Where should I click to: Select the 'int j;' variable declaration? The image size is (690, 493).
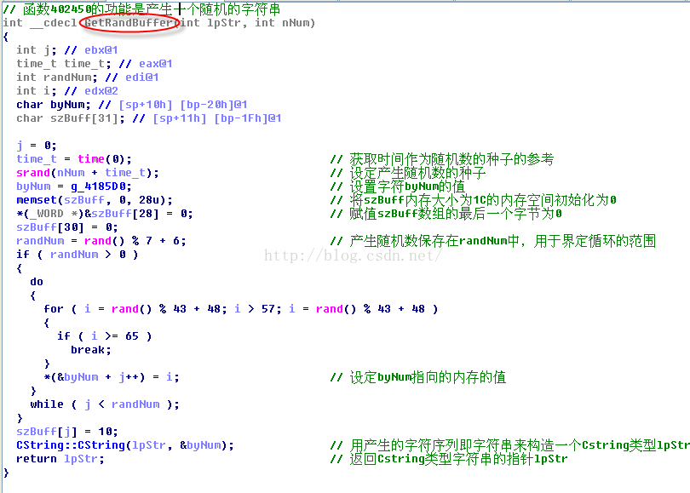pos(37,50)
